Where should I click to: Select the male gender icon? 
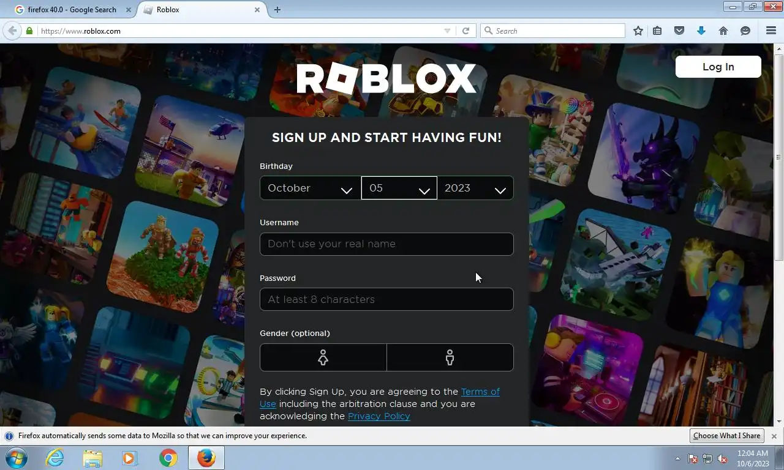450,357
